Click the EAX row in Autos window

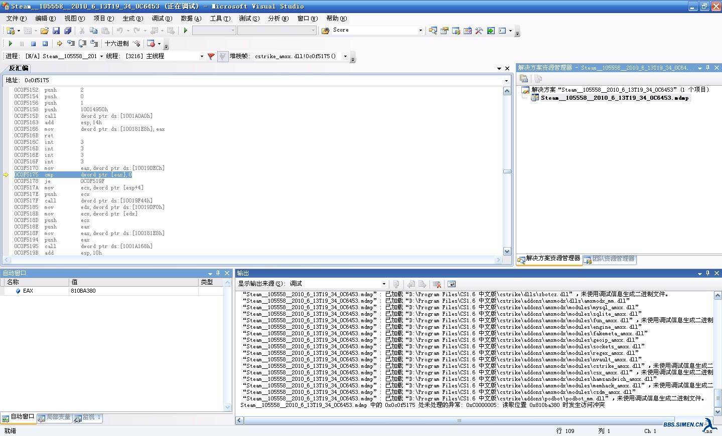pyautogui.click(x=111, y=291)
